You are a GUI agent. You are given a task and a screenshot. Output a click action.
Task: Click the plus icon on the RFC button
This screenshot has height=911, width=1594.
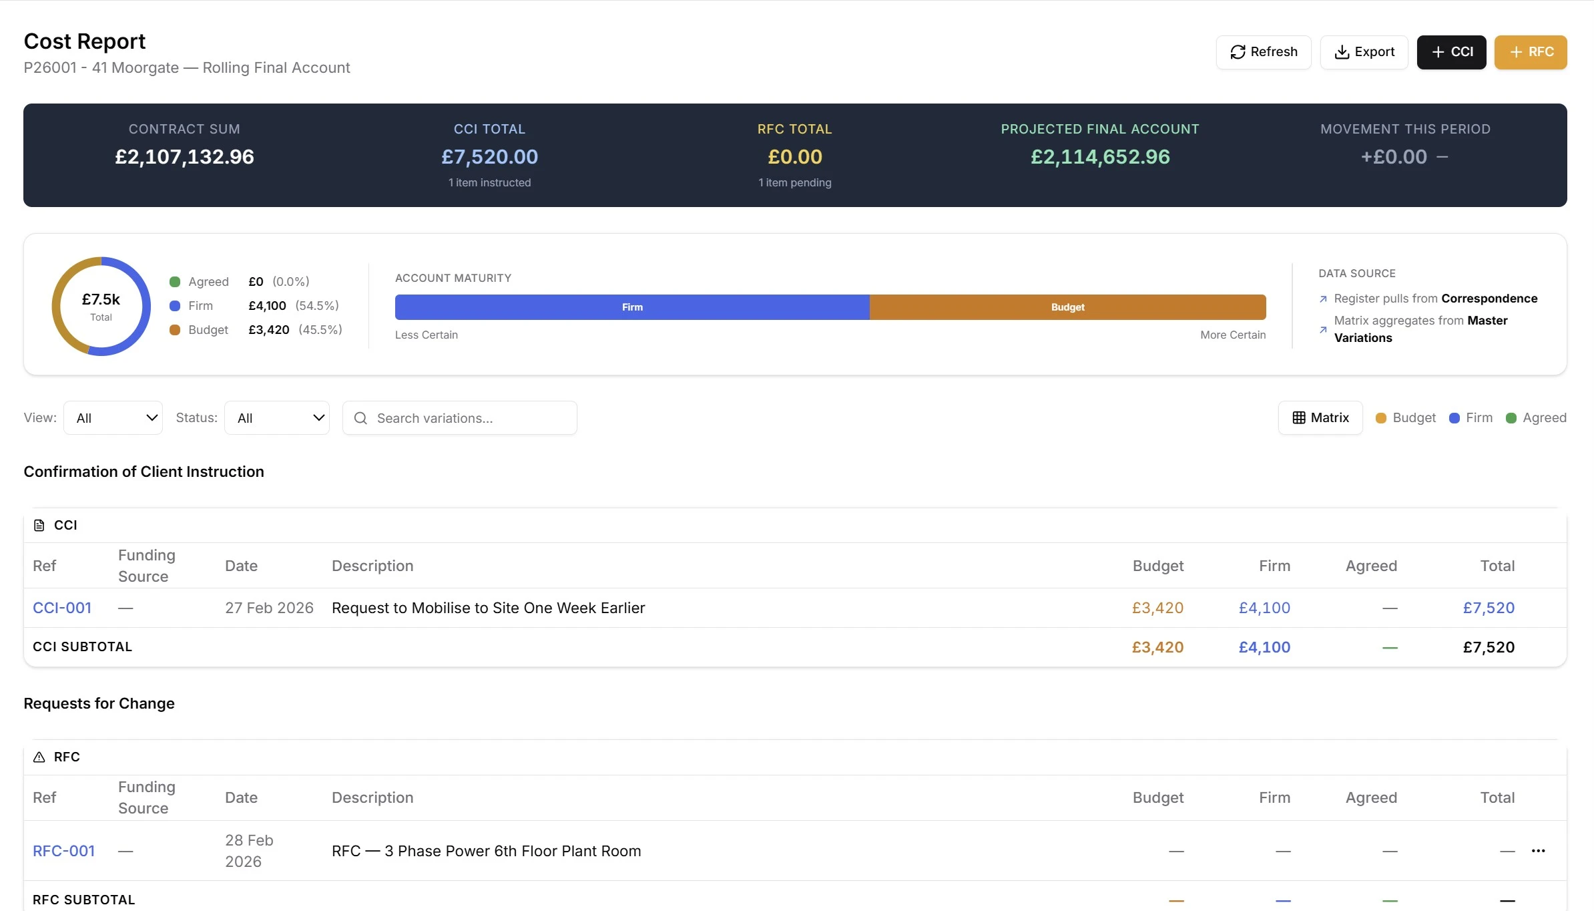point(1515,52)
